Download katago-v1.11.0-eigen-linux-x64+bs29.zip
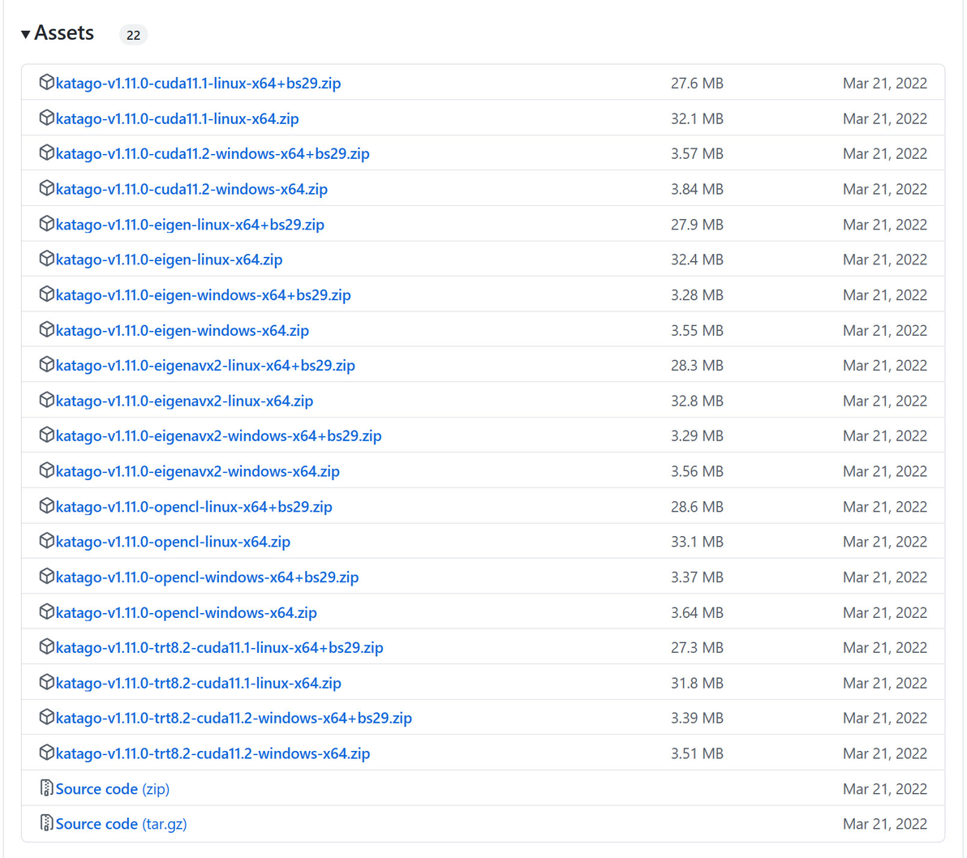Viewport: 967px width, 858px height. pos(190,225)
